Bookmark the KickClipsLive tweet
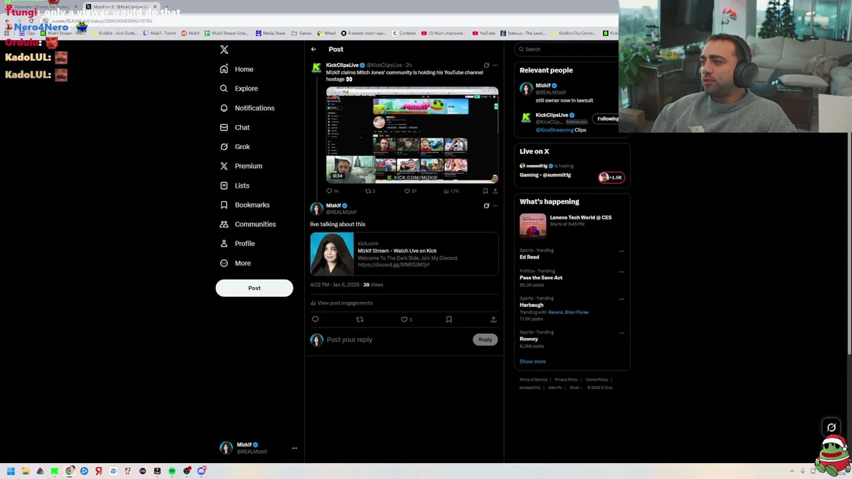 (x=485, y=191)
